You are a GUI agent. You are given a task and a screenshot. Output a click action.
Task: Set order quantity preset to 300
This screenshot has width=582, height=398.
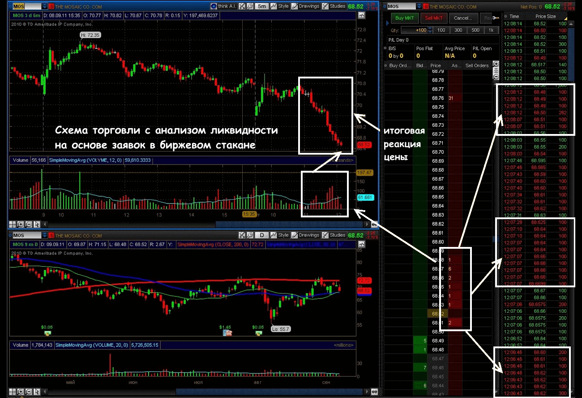pyautogui.click(x=458, y=30)
